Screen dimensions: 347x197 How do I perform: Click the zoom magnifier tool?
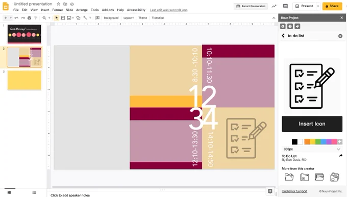pos(44,18)
